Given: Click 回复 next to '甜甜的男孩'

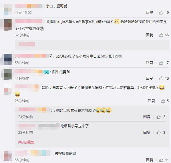Looking at the screenshot, I should tap(149, 78).
